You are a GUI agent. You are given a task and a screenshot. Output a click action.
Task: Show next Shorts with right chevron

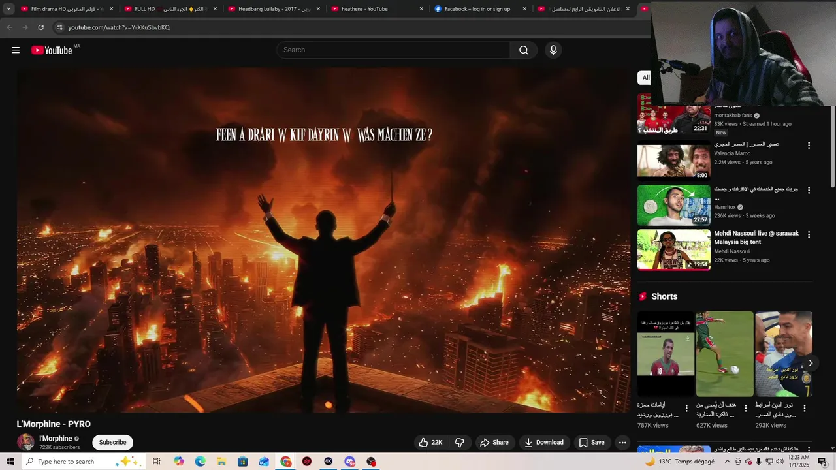pyautogui.click(x=811, y=363)
